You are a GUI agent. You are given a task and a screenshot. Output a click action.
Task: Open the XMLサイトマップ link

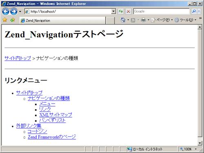click(x=55, y=115)
